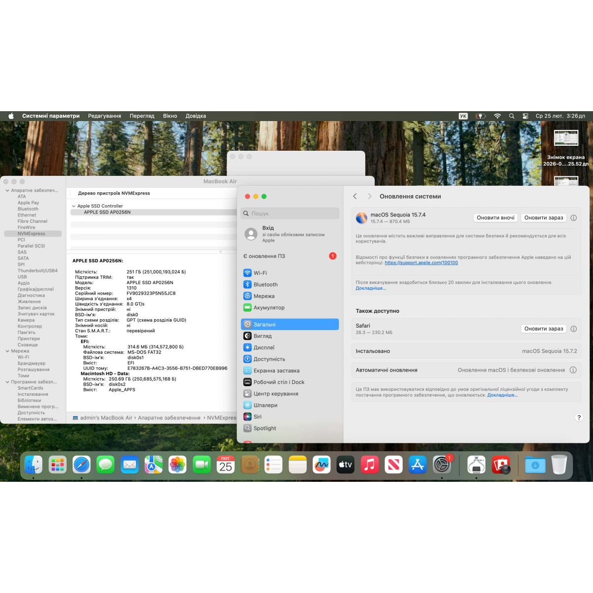593x593 pixels.
Task: Open Messages from the Dock
Action: pyautogui.click(x=105, y=465)
